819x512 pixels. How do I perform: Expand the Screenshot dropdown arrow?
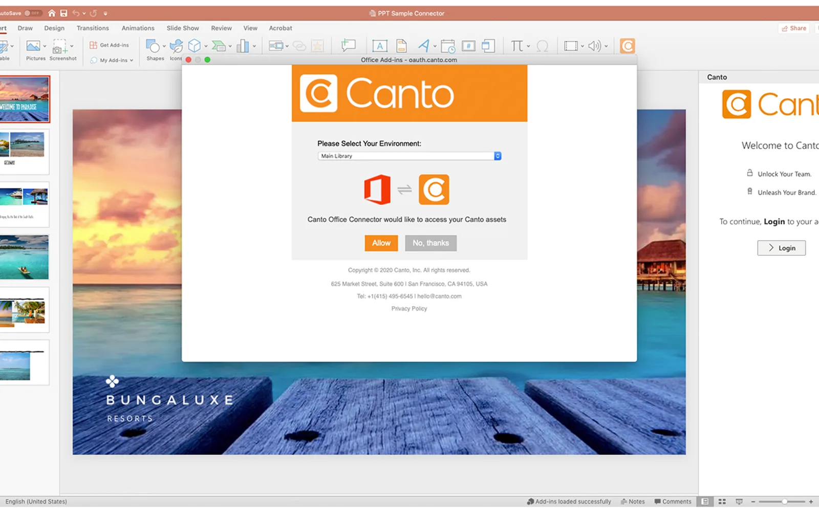click(x=72, y=46)
